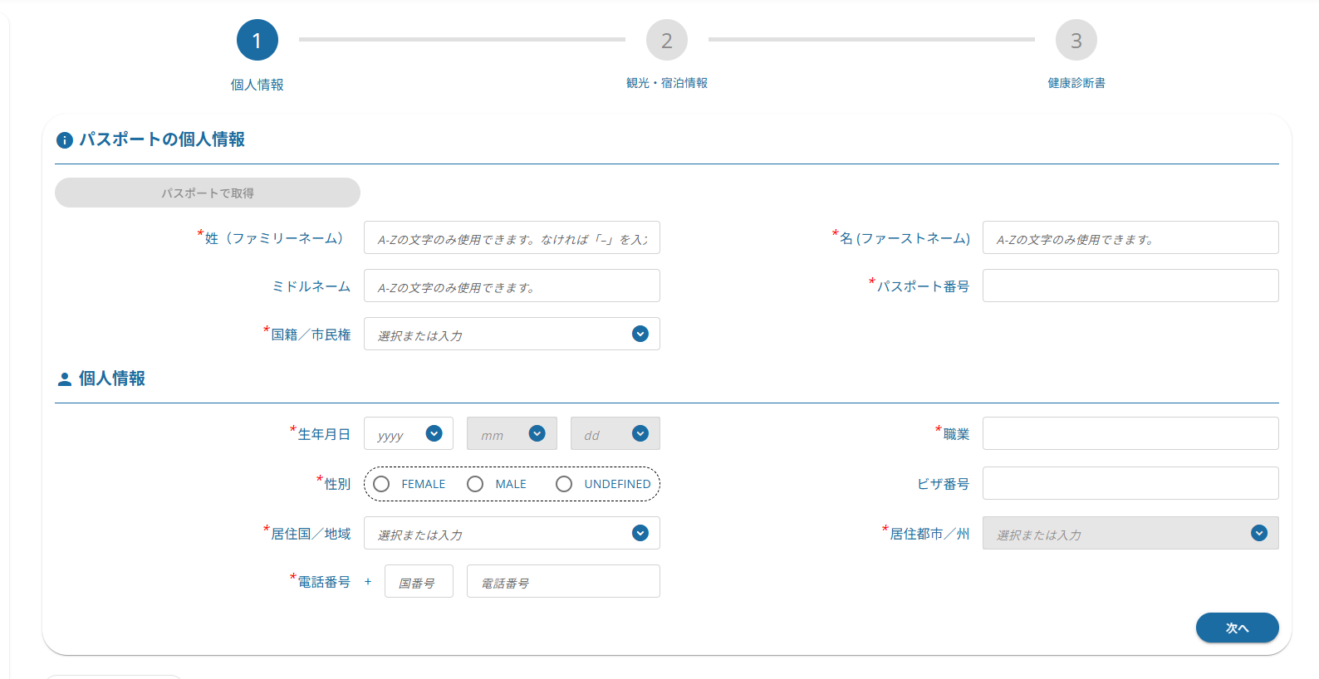Select the FEMALE radio button
The height and width of the screenshot is (679, 1319).
381,484
